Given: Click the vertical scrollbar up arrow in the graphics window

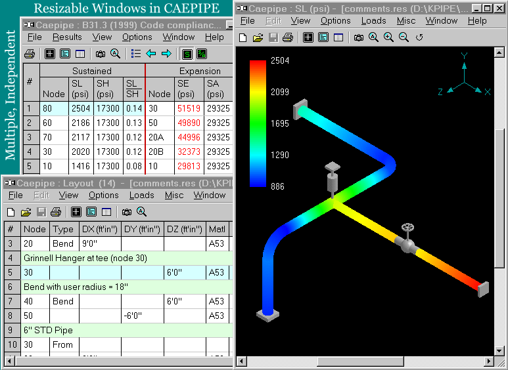Looking at the screenshot, I should tap(499, 52).
